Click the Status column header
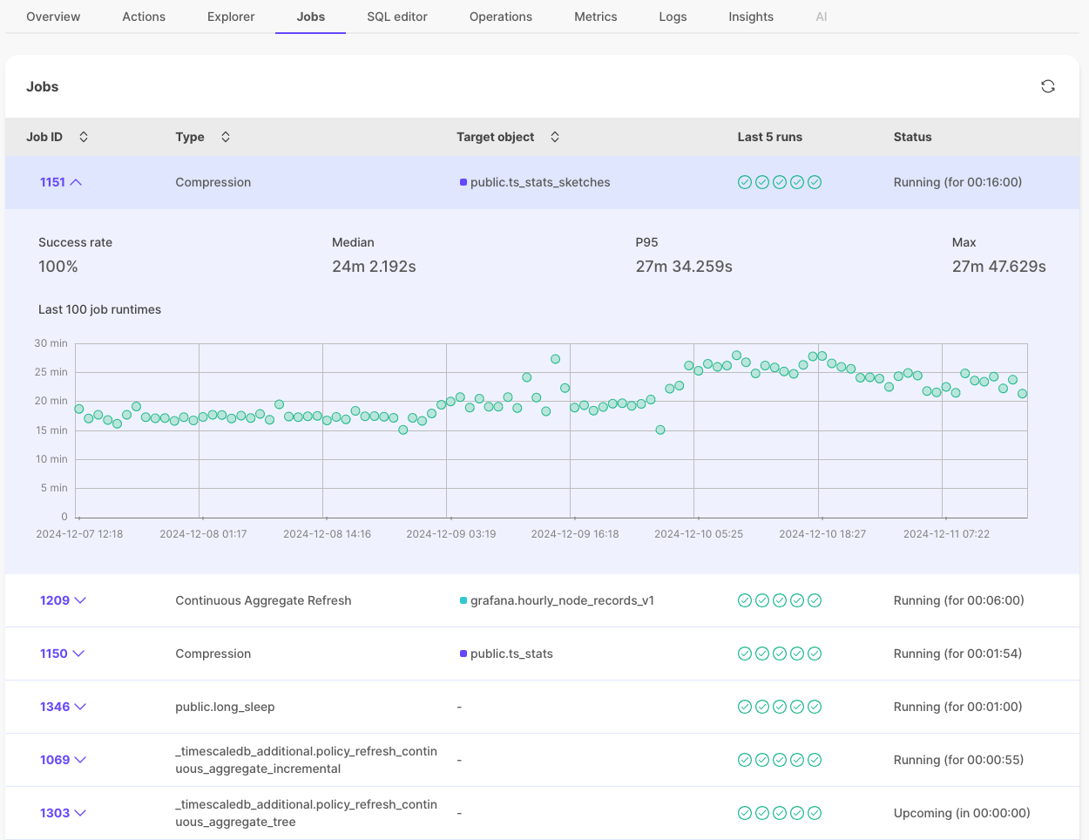The image size is (1089, 840). (x=912, y=137)
